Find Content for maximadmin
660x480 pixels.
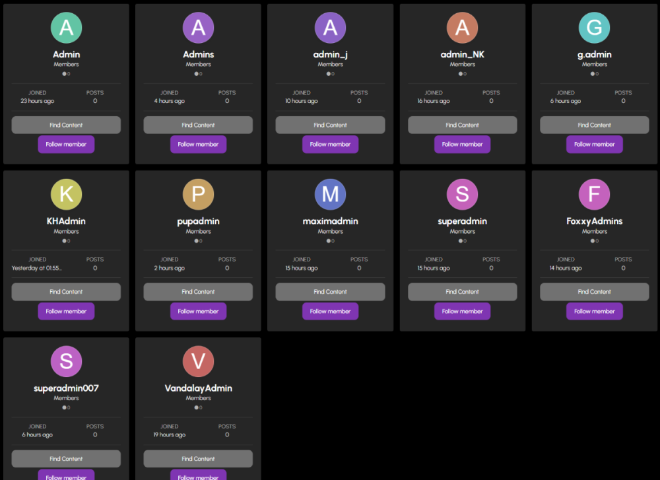click(x=330, y=292)
